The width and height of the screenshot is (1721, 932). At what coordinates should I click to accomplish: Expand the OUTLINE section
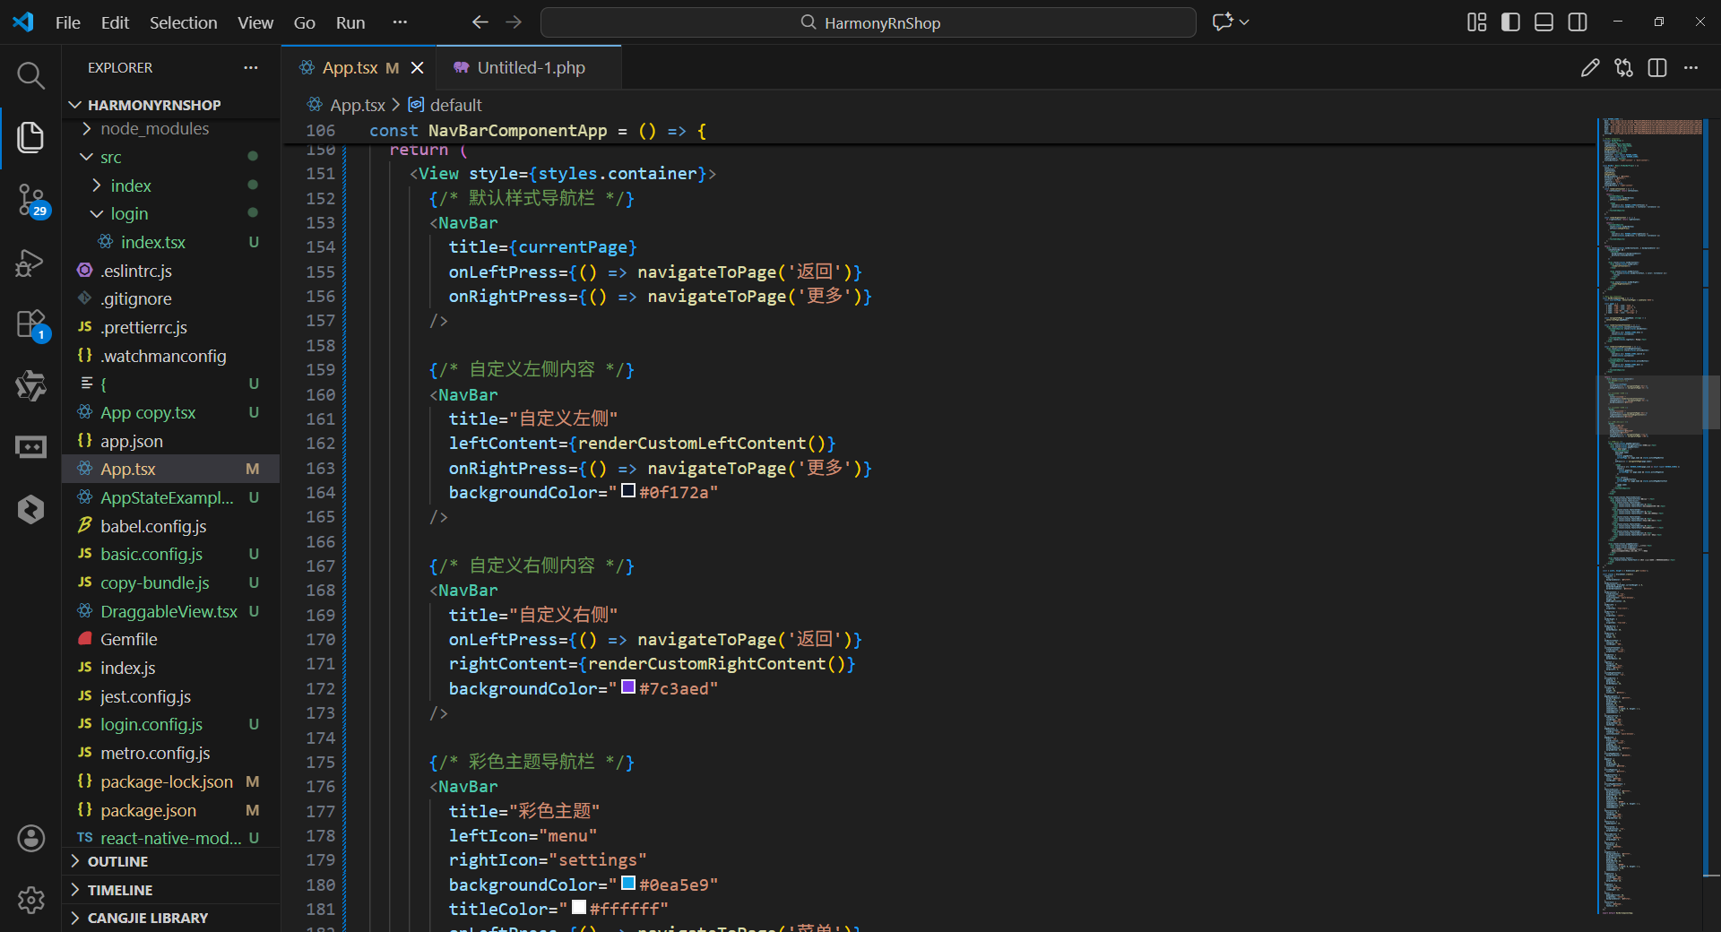[170, 862]
